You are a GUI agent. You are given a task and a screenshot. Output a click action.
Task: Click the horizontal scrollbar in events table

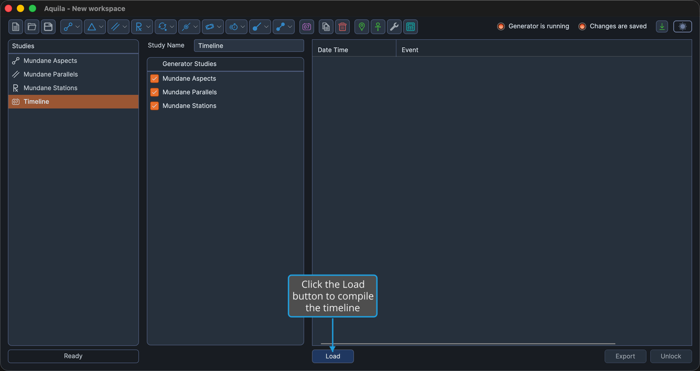tap(468, 344)
